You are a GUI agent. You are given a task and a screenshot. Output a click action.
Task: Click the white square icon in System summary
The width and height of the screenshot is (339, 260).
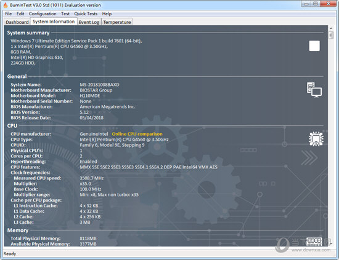tap(314, 45)
